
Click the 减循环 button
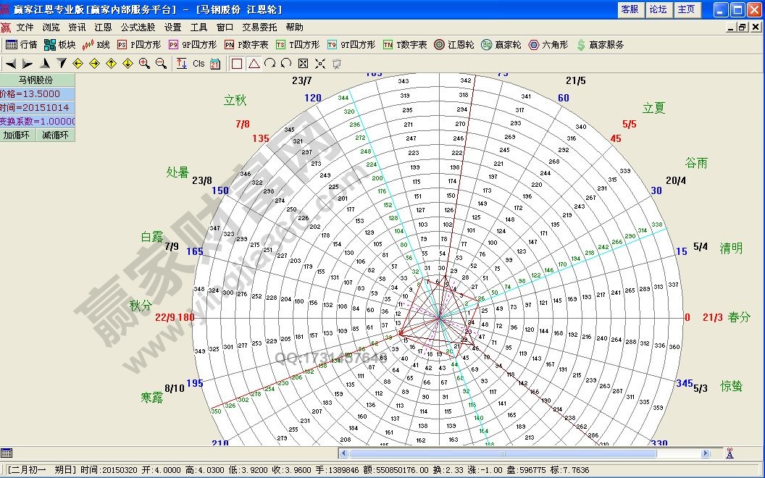point(55,135)
